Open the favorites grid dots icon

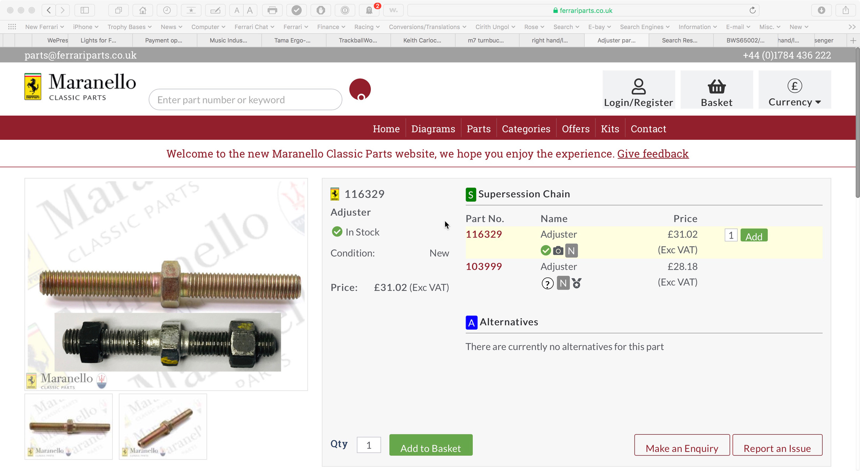pos(12,27)
